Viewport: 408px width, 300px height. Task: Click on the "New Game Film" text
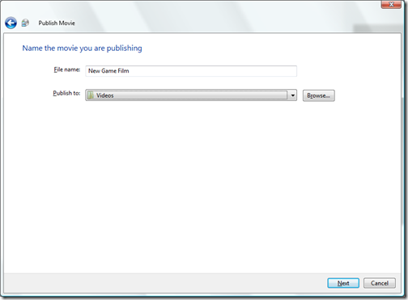108,71
